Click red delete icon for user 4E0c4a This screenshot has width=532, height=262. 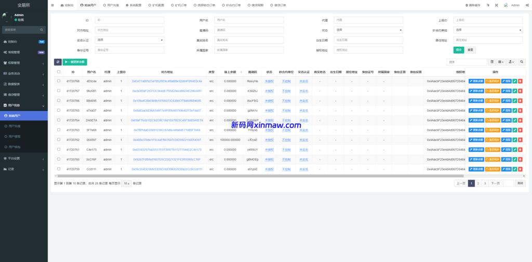click(x=521, y=81)
